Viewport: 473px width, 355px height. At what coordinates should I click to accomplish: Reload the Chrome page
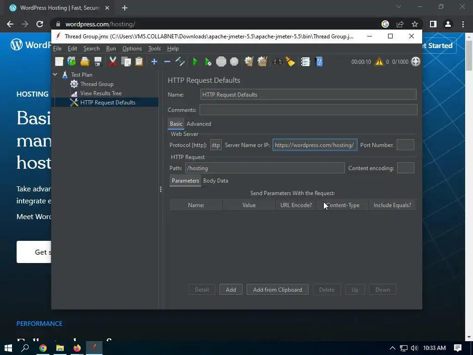pos(40,24)
